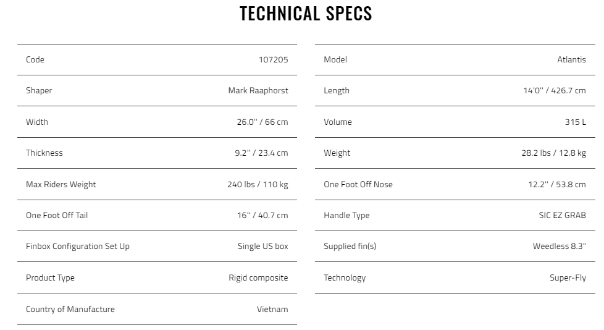604x330 pixels.
Task: Click the Technical Specs heading
Action: pos(306,14)
